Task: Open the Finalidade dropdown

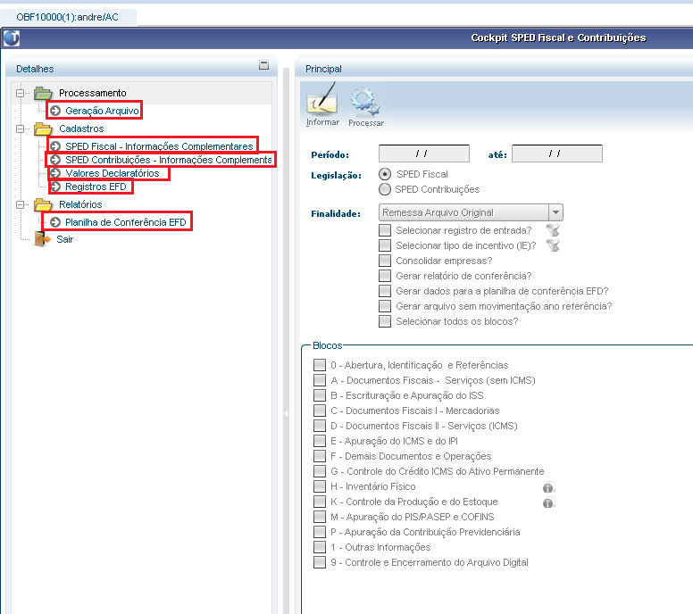Action: coord(555,212)
